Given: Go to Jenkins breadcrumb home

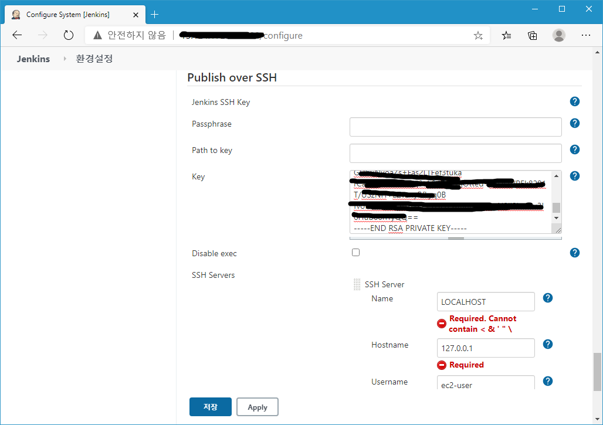Looking at the screenshot, I should [x=33, y=59].
